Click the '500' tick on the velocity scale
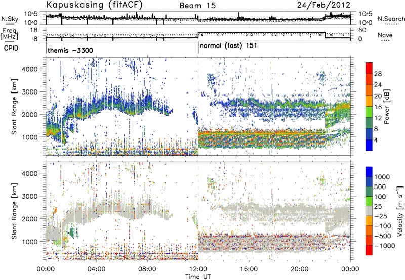The height and width of the screenshot is (280, 405). [x=380, y=186]
